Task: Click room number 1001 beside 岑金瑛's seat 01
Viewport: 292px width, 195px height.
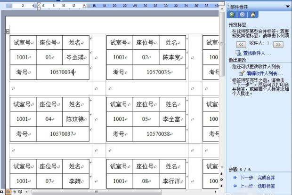Action: 22,57
